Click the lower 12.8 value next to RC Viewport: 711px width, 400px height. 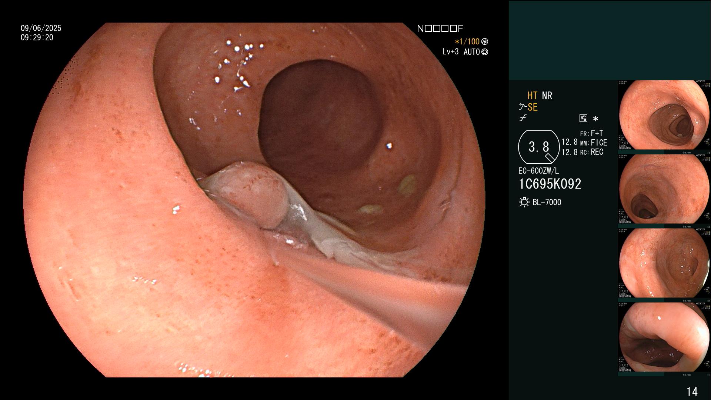point(570,152)
